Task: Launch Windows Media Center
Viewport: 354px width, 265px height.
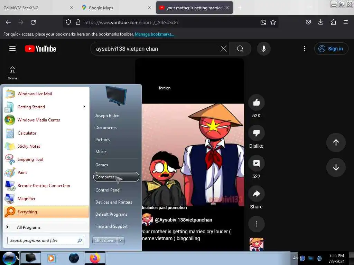Action: 46,120
